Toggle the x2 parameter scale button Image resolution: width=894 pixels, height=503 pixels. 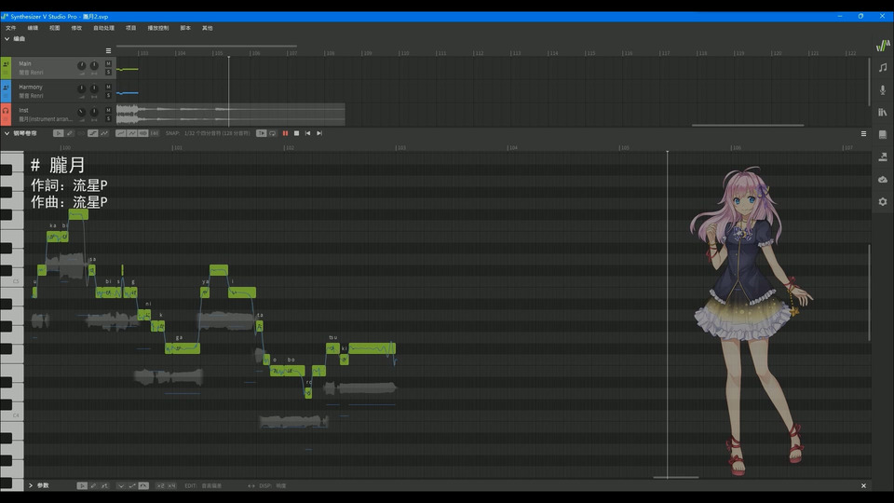point(160,486)
